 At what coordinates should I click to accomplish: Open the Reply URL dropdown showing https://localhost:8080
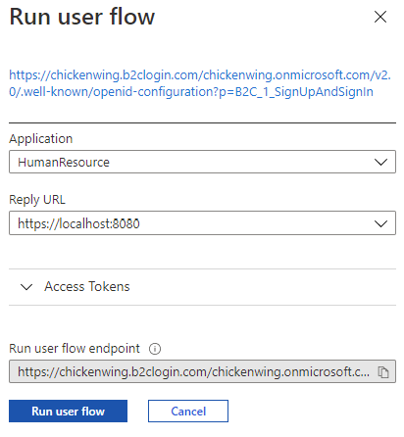pos(202,223)
